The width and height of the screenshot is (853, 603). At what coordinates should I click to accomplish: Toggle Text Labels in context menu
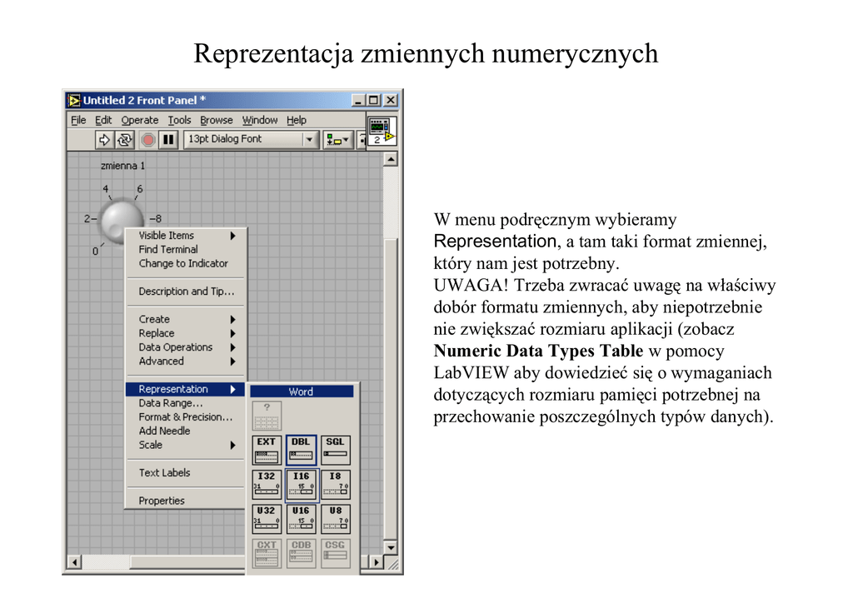coord(164,473)
